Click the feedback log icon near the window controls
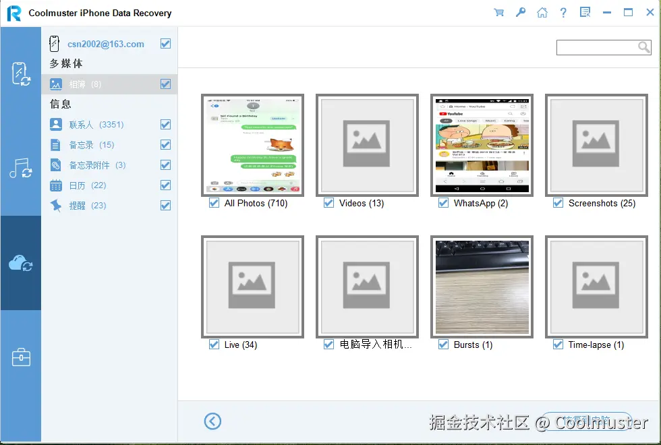This screenshot has width=661, height=445. click(584, 12)
